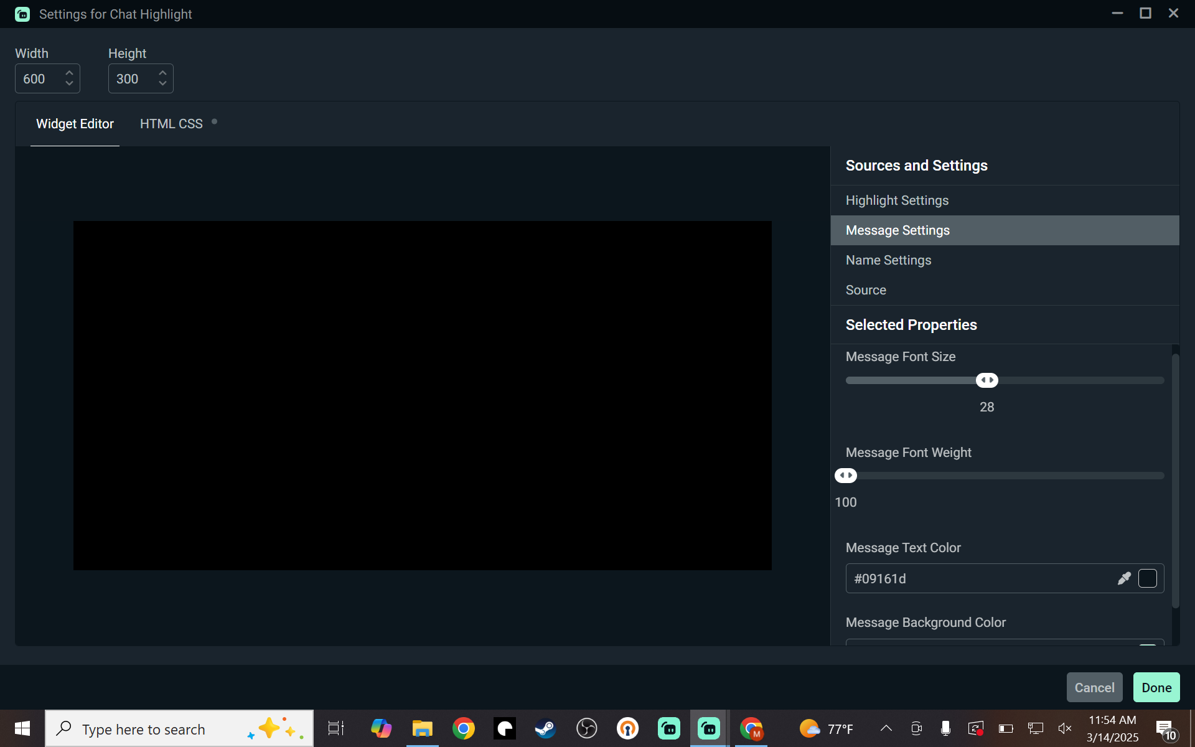
Task: Switch to the HTML CSS tab
Action: tap(171, 123)
